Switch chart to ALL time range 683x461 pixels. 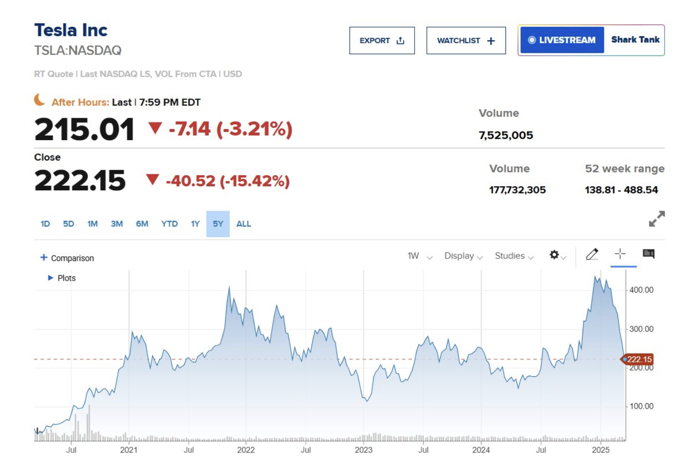click(x=244, y=224)
